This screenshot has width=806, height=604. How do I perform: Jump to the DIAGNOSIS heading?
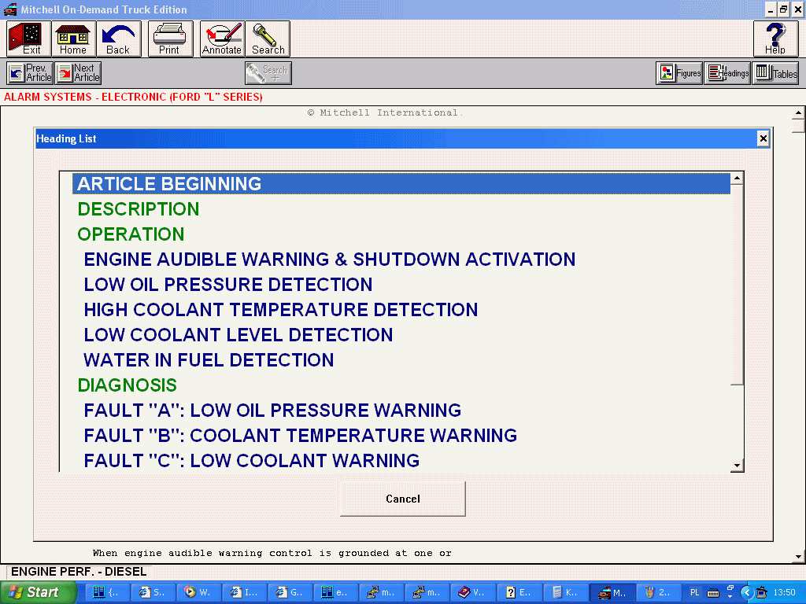pyautogui.click(x=127, y=385)
